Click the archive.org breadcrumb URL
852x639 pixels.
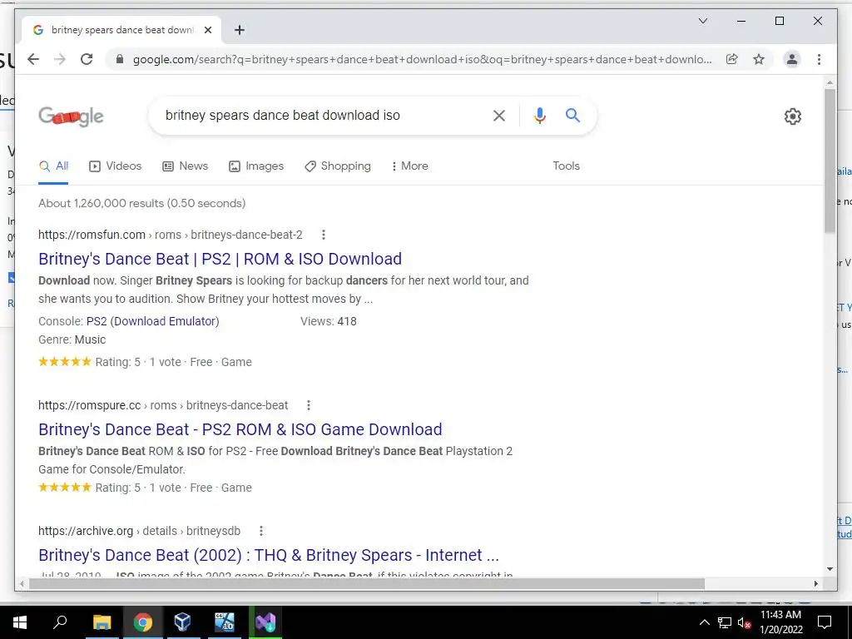[x=139, y=531]
